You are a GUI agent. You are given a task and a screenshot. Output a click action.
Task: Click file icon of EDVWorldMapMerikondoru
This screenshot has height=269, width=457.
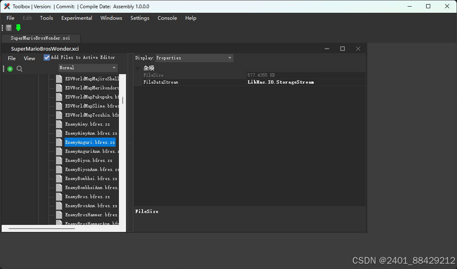[59, 88]
